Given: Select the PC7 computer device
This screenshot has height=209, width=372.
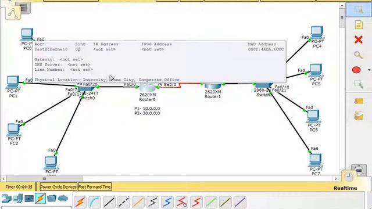Looking at the screenshot, I should [x=316, y=160].
